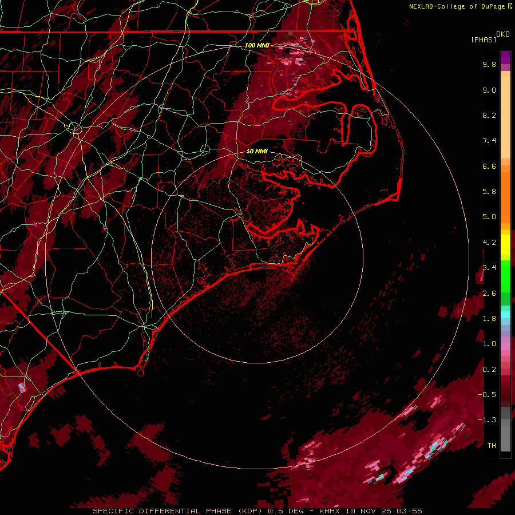Click the DKD label above color scale
The height and width of the screenshot is (515, 515).
(503, 34)
